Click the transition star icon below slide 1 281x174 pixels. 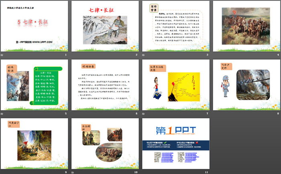pos(3,54)
